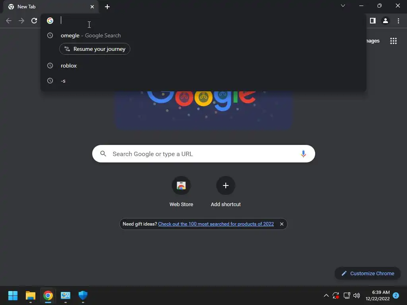Screen dimensions: 407x305
Task: Select the New Tab tab
Action: pos(51,7)
